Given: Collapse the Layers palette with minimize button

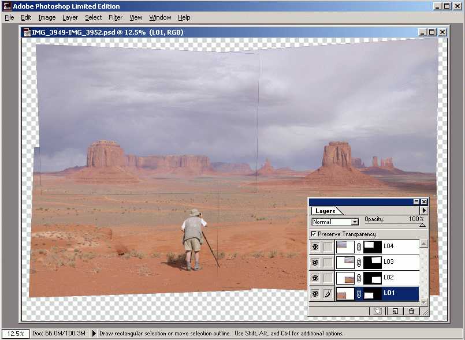Looking at the screenshot, I should coord(416,202).
